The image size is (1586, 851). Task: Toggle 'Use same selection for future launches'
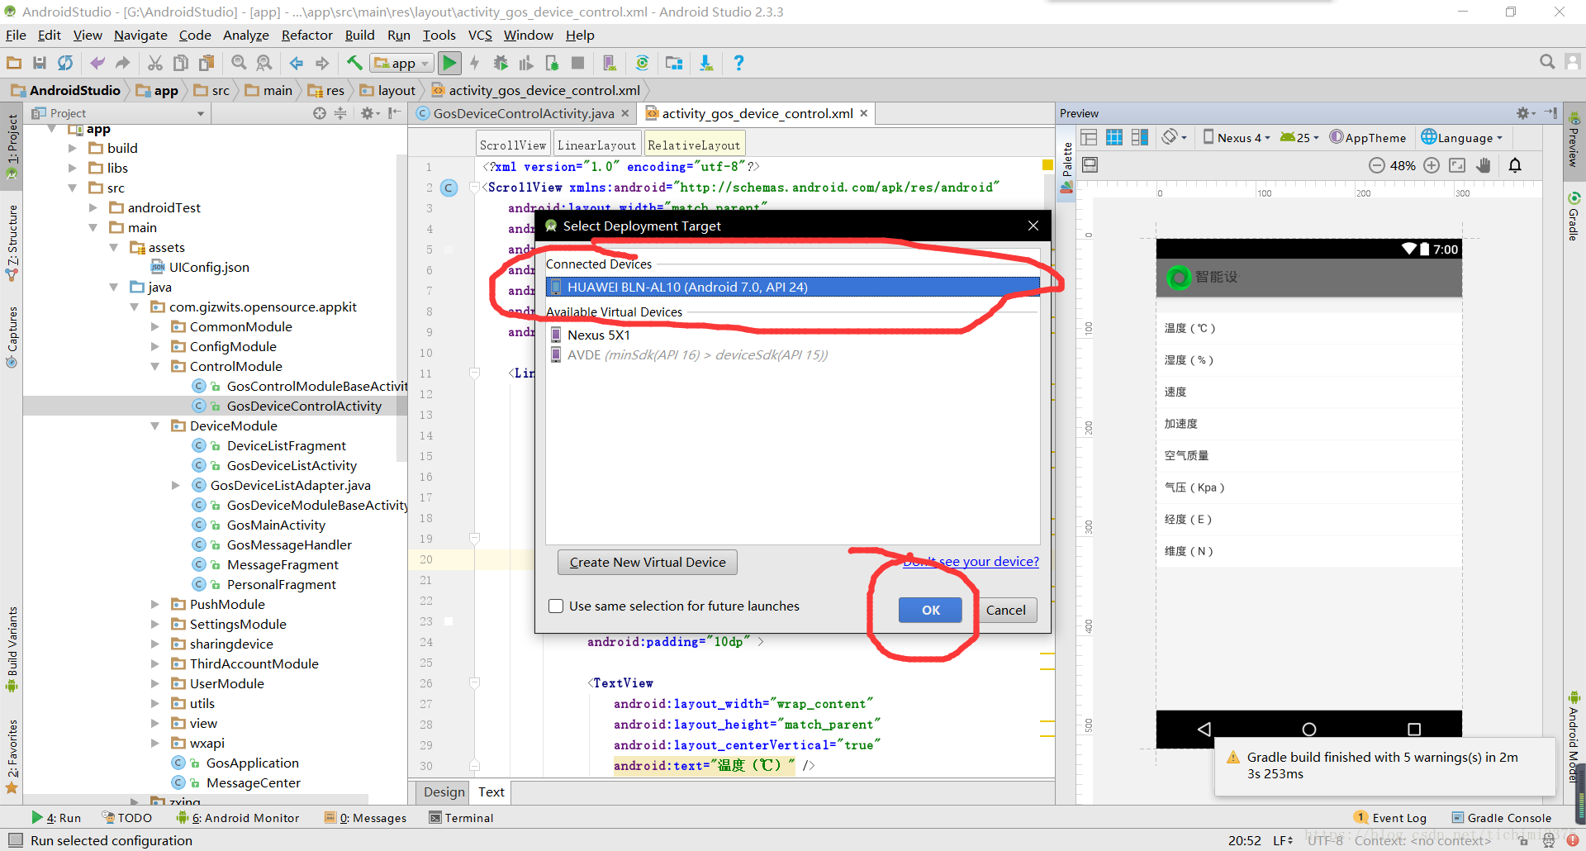557,606
